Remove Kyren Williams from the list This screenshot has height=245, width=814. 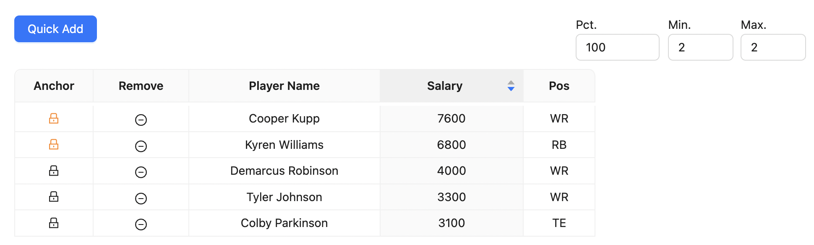[x=141, y=146]
